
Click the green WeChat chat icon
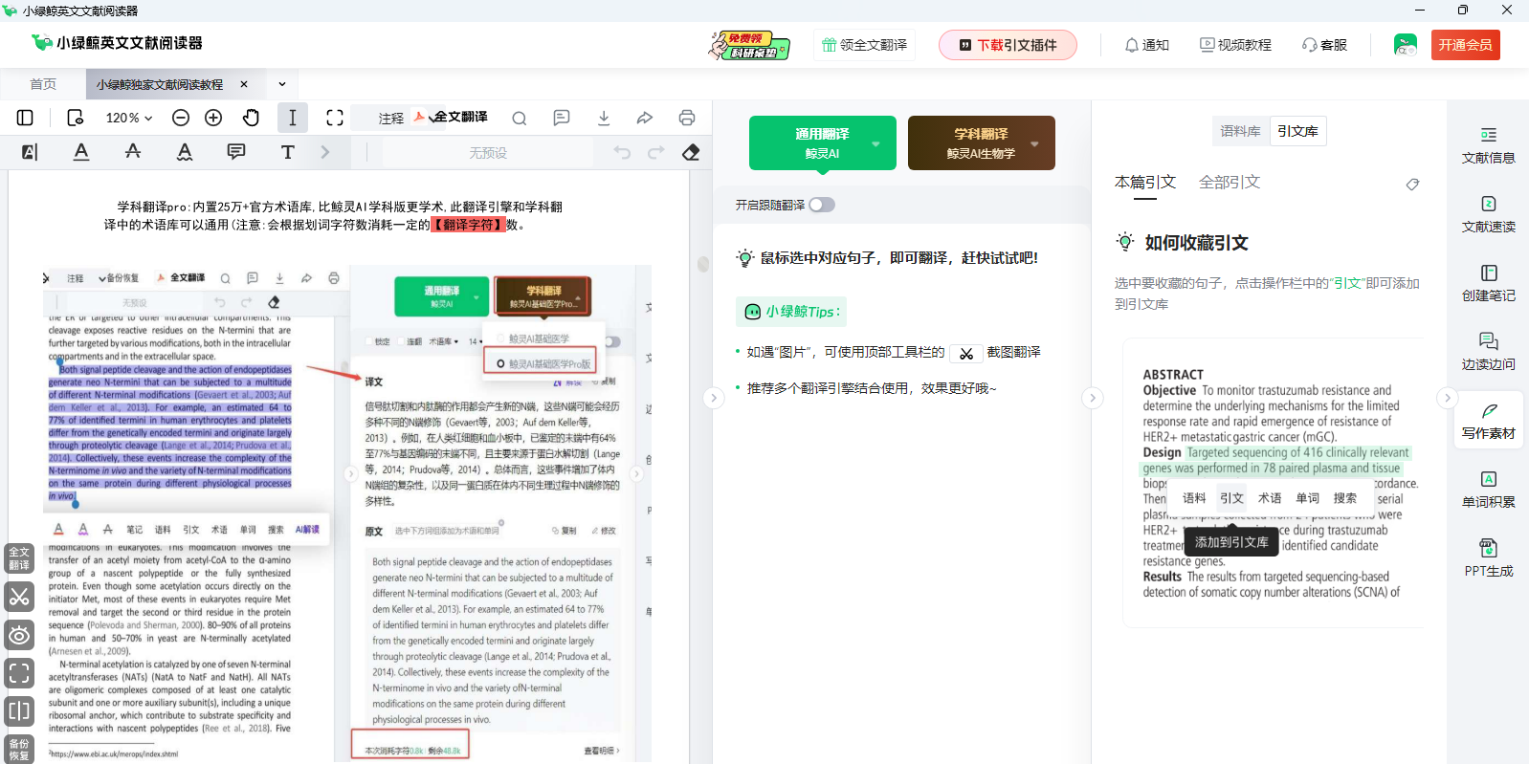click(1406, 45)
